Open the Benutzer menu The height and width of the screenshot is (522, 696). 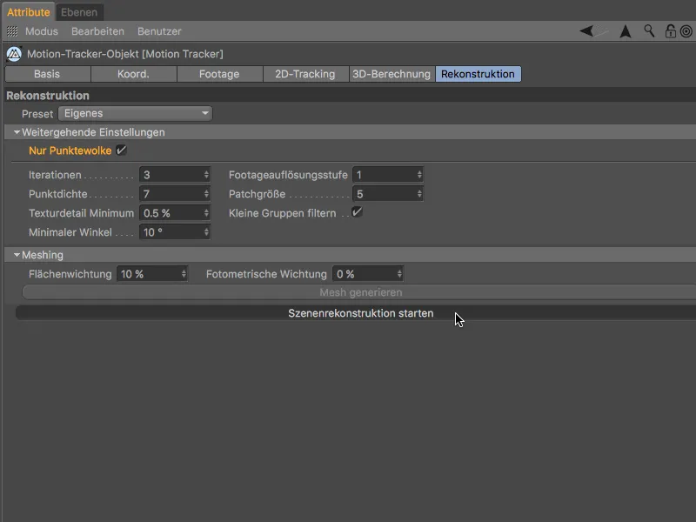159,31
